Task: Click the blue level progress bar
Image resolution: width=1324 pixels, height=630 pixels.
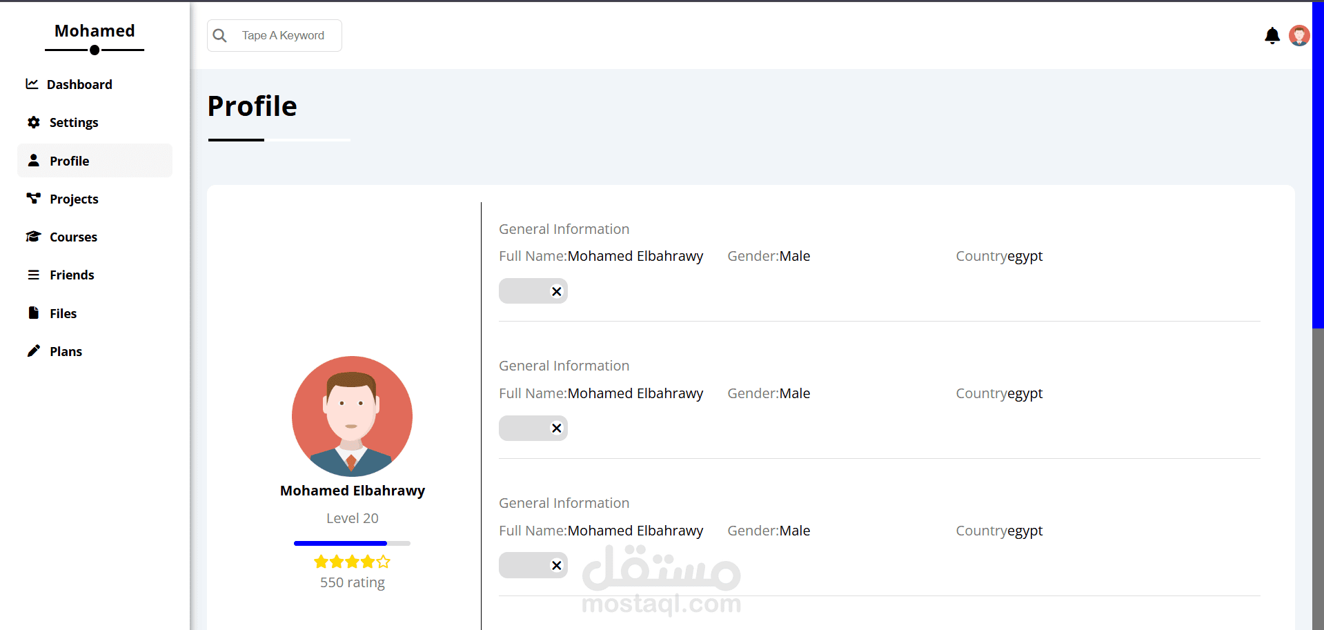Action: [352, 543]
